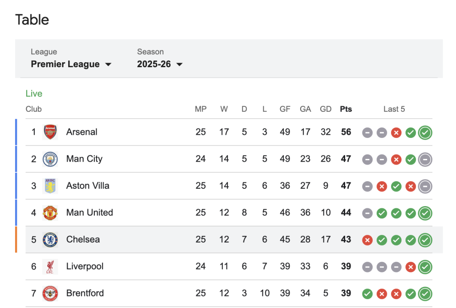Click the Man United club crest

pos(50,213)
